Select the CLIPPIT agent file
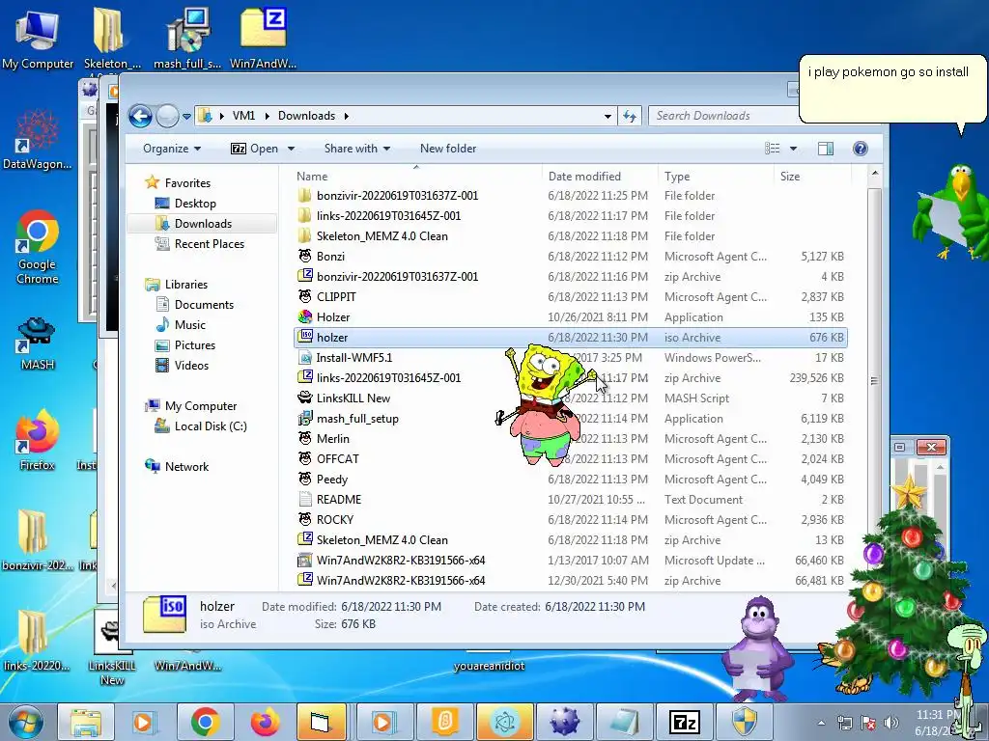Viewport: 989px width, 741px height. coord(570,297)
